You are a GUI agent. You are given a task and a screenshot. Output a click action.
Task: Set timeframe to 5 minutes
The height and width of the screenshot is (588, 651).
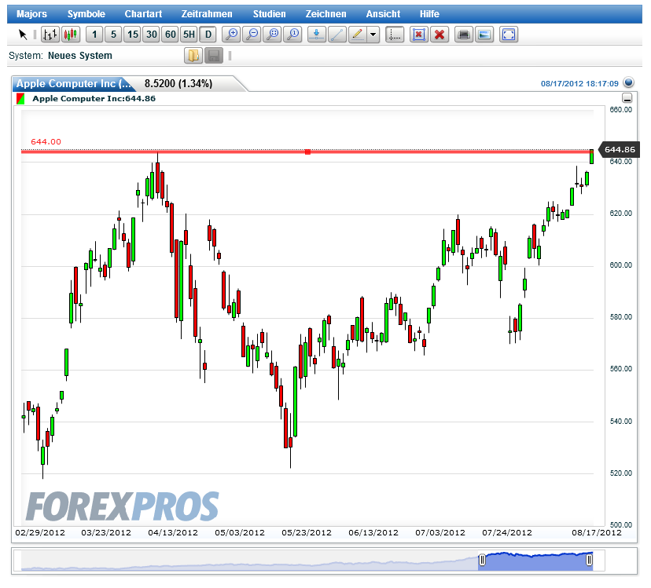click(x=113, y=35)
